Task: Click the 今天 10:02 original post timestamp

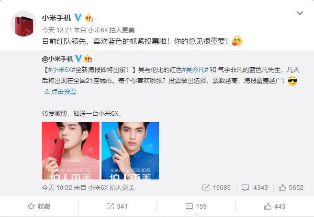Action: click(57, 188)
